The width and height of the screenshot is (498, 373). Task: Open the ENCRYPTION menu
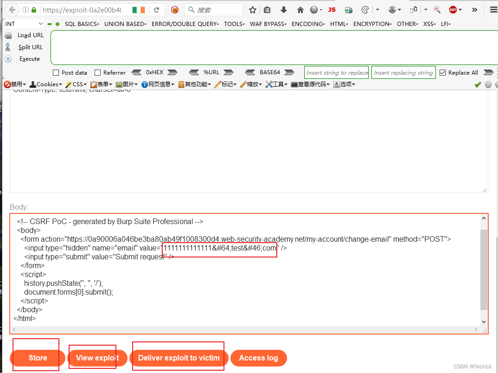coord(372,24)
